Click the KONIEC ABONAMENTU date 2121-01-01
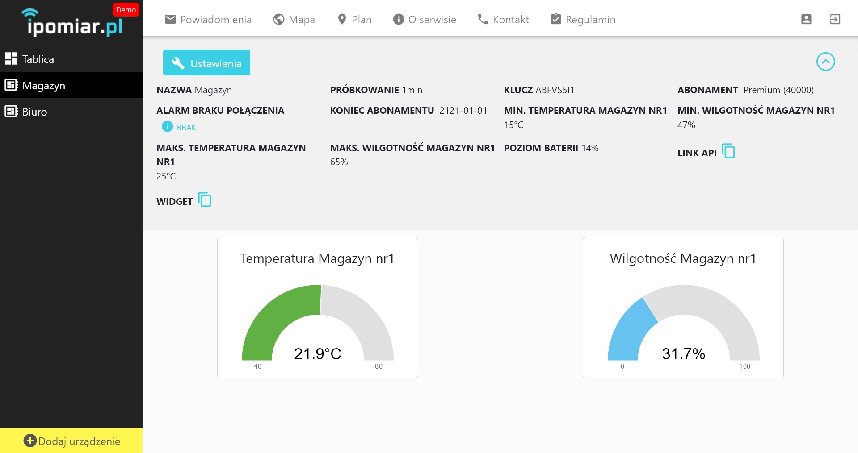 (463, 111)
